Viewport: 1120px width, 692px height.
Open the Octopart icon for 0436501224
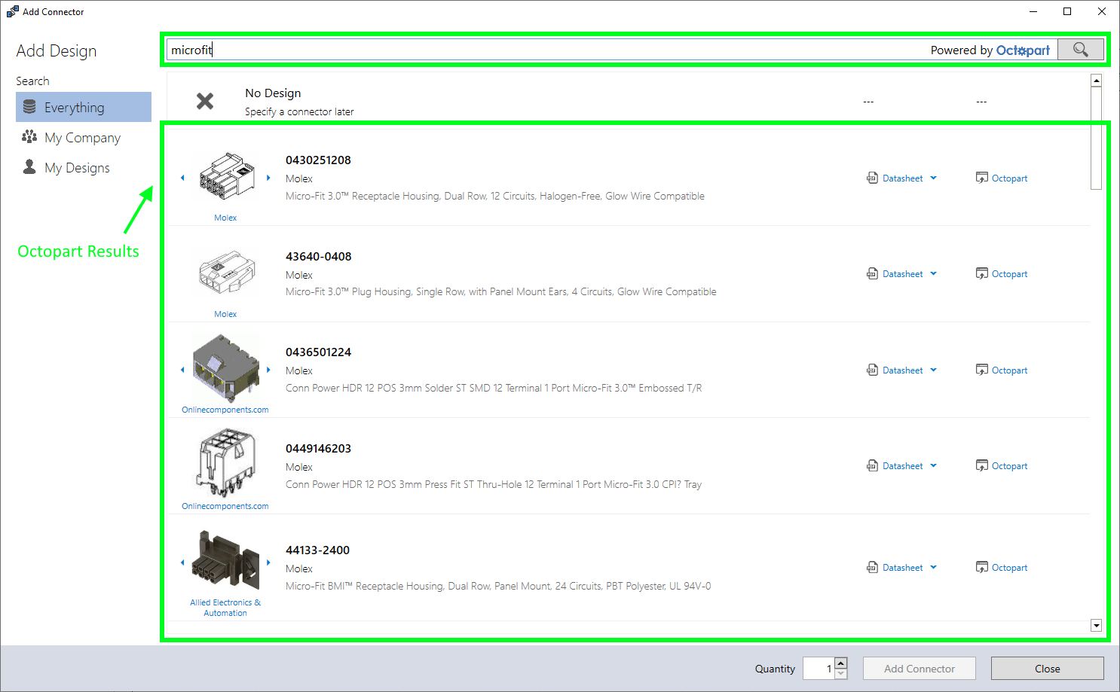pos(981,370)
